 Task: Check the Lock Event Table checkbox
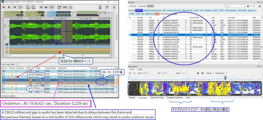click(18, 64)
